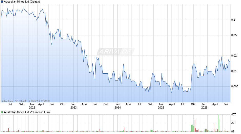
Task: Click the 'Jan. 2024' time axis label
Action: pos(118,106)
